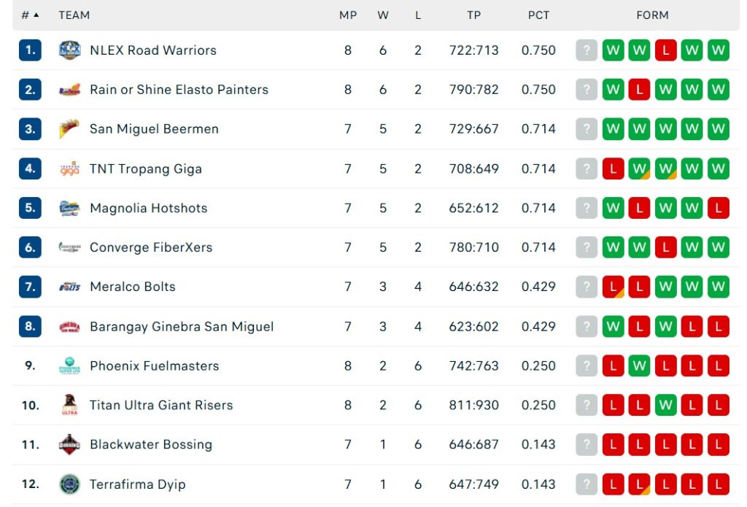747x507 pixels.
Task: Select the Phoenix Fuelmasters logo
Action: point(69,365)
